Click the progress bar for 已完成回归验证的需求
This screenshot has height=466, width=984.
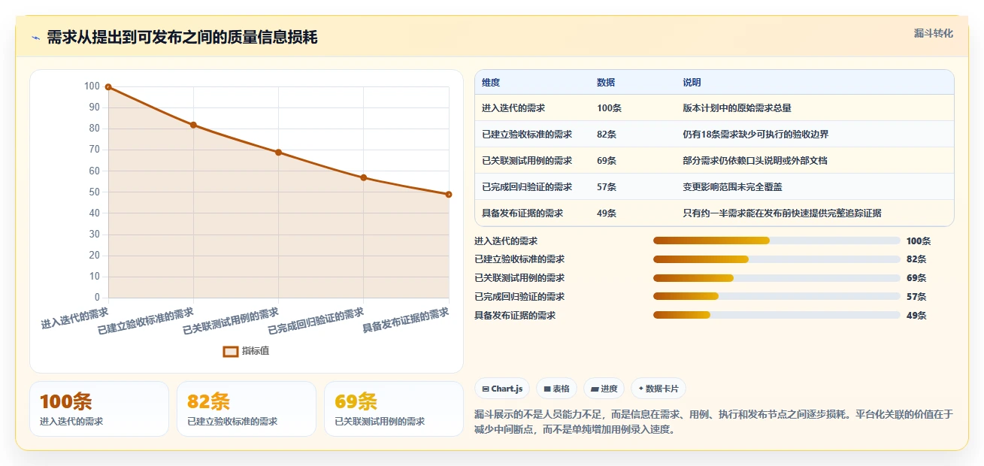pos(777,297)
